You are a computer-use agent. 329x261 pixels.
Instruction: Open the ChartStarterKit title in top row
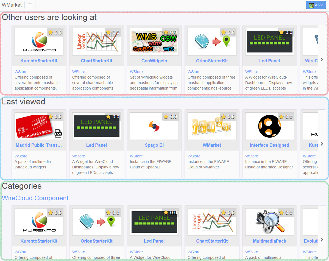click(x=96, y=61)
